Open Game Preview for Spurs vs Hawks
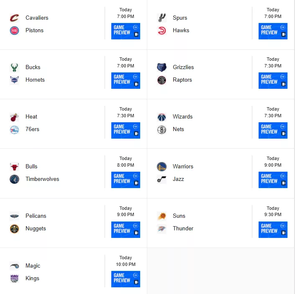Screen dimensions: 295x294 [273, 31]
